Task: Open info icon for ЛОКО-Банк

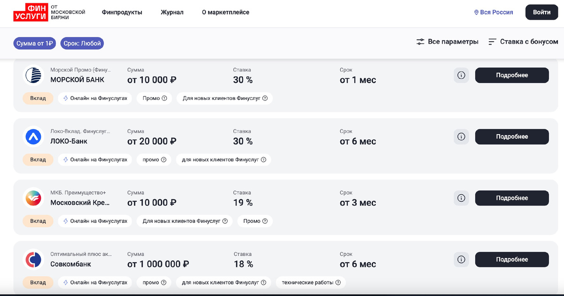Action: [461, 137]
